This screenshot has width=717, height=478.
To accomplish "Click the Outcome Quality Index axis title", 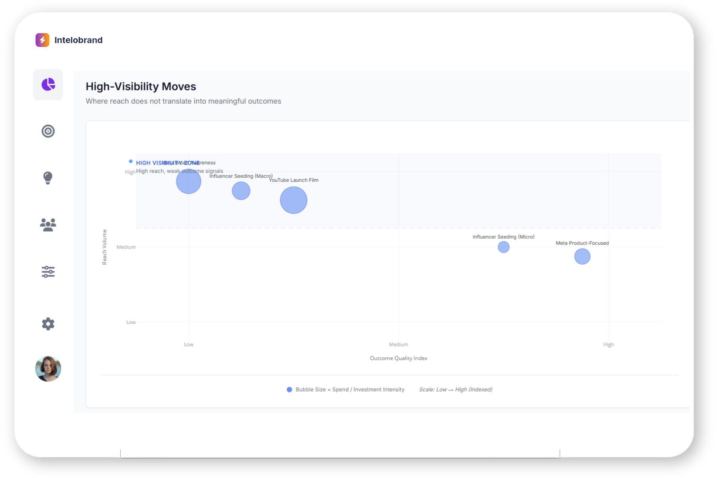I will tap(398, 358).
